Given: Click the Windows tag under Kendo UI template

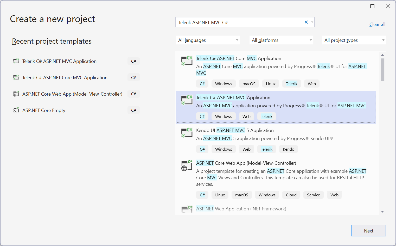Looking at the screenshot, I should pos(223,149).
